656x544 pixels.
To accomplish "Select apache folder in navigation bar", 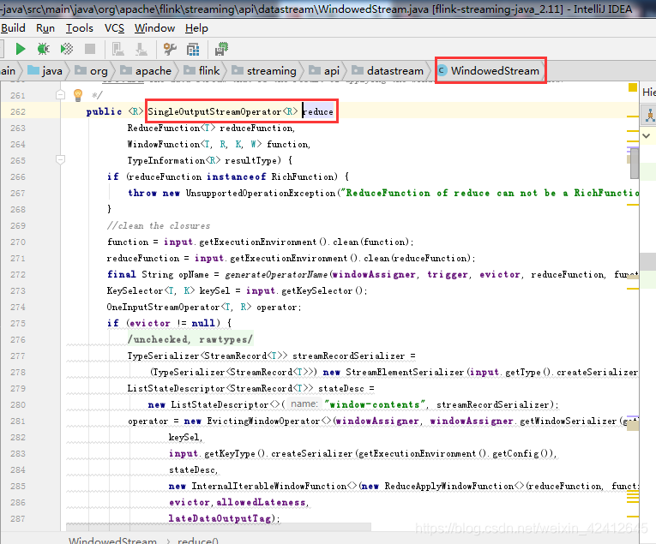I will click(x=146, y=70).
